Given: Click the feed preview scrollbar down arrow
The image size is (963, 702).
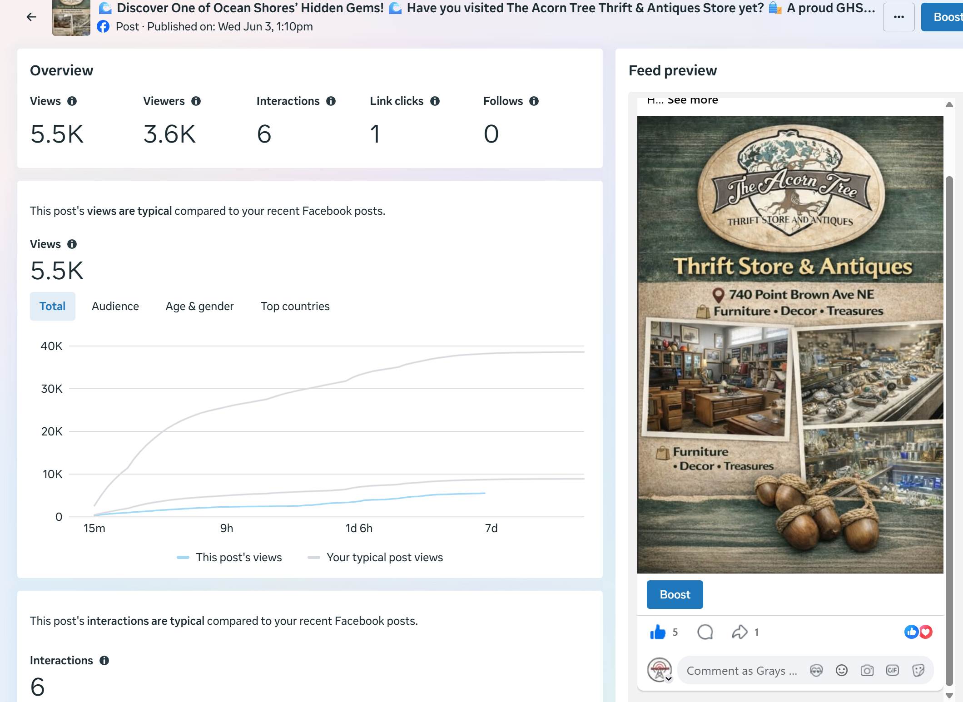Looking at the screenshot, I should [949, 695].
